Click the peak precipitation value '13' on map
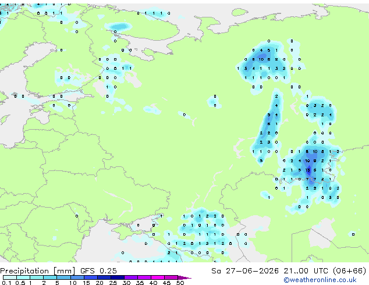 [x=307, y=170]
